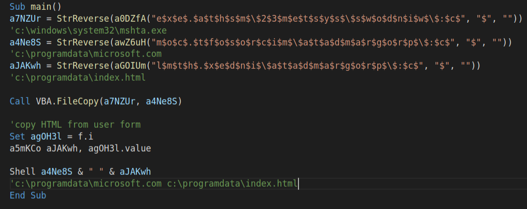Click the standalone comment 'c:\programdata\index.html
The image size is (527, 209).
click(x=78, y=78)
